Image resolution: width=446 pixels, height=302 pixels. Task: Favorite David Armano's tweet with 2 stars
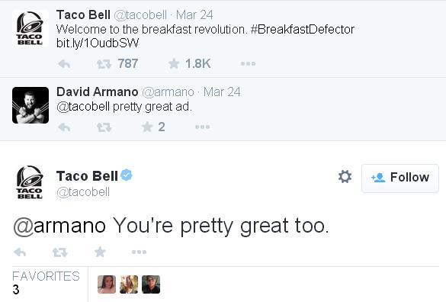click(147, 127)
